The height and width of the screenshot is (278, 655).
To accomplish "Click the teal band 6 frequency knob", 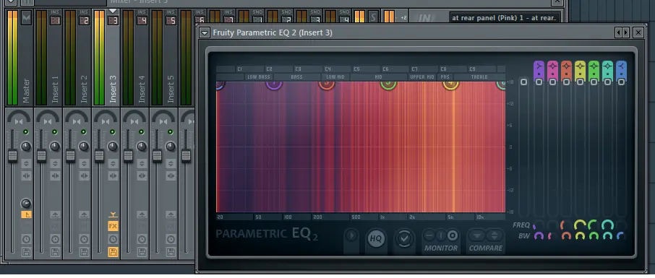I will pyautogui.click(x=607, y=226).
